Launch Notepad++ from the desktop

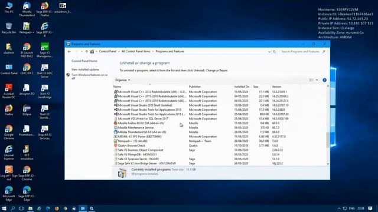coord(27,28)
